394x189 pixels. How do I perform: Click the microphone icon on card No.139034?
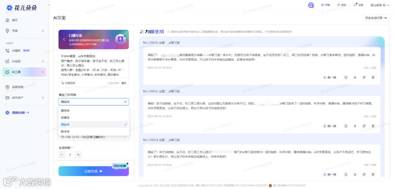pyautogui.click(x=355, y=174)
